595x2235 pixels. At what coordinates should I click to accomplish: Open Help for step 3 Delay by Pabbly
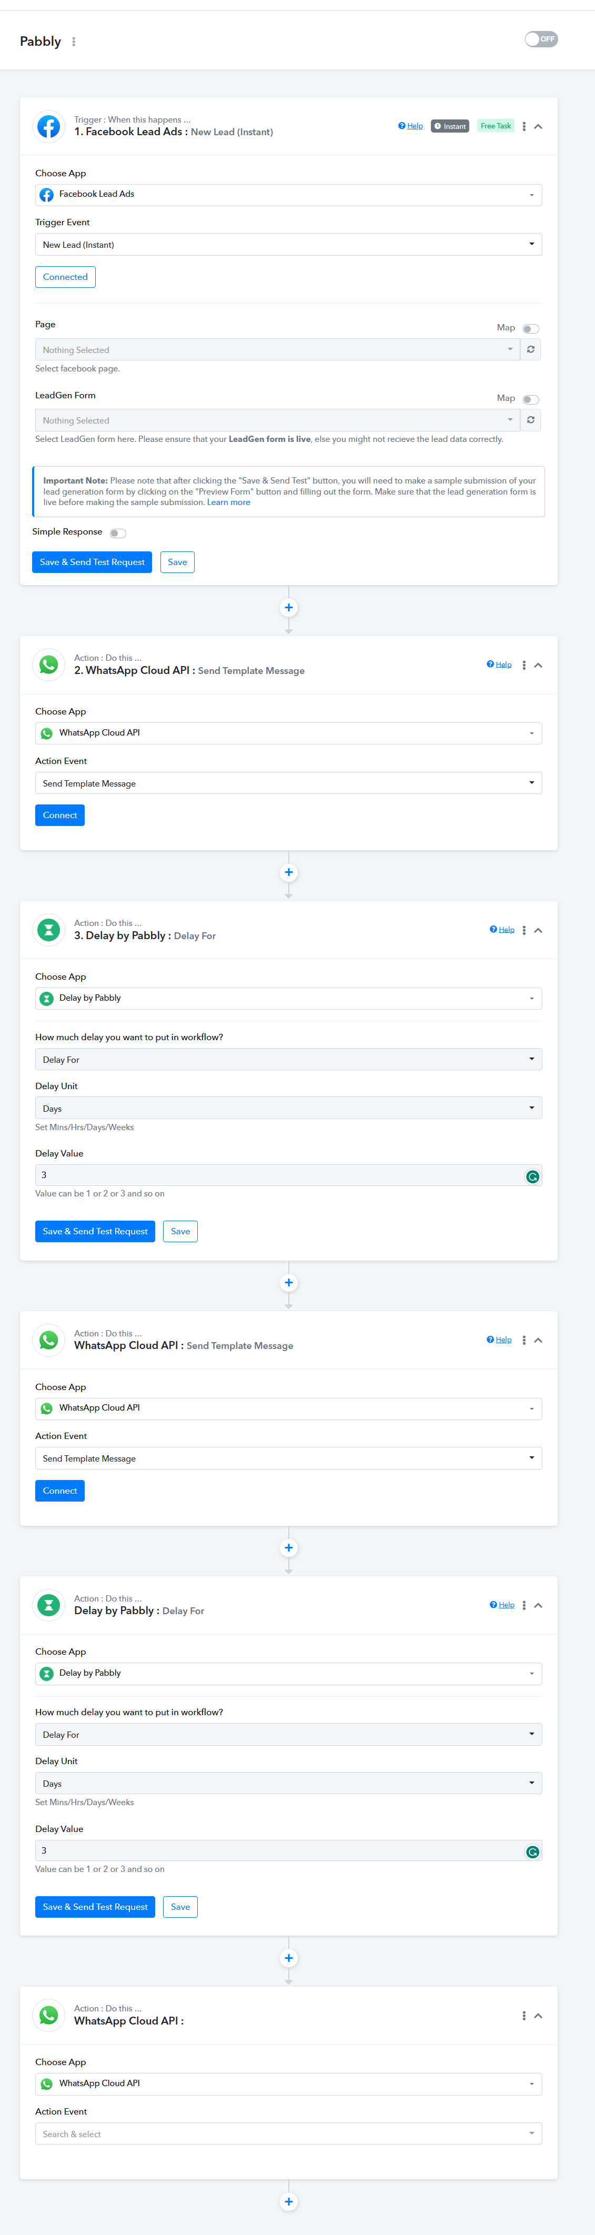[x=501, y=930]
